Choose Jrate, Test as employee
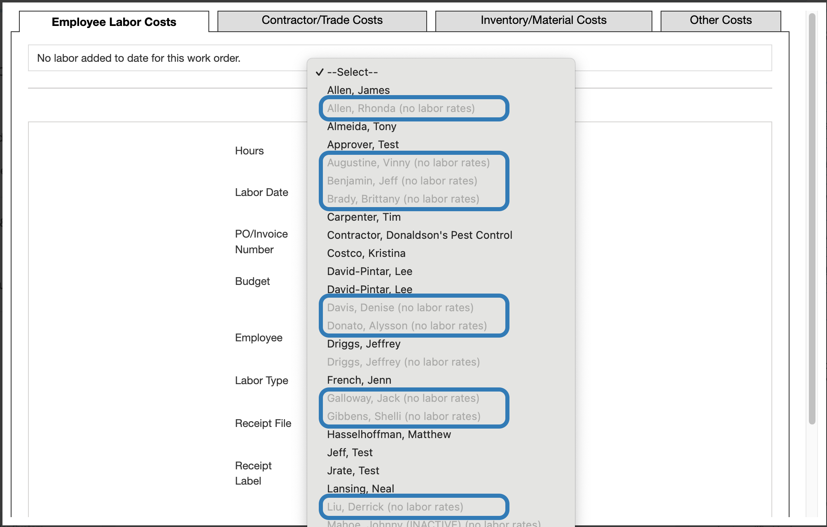 click(353, 471)
